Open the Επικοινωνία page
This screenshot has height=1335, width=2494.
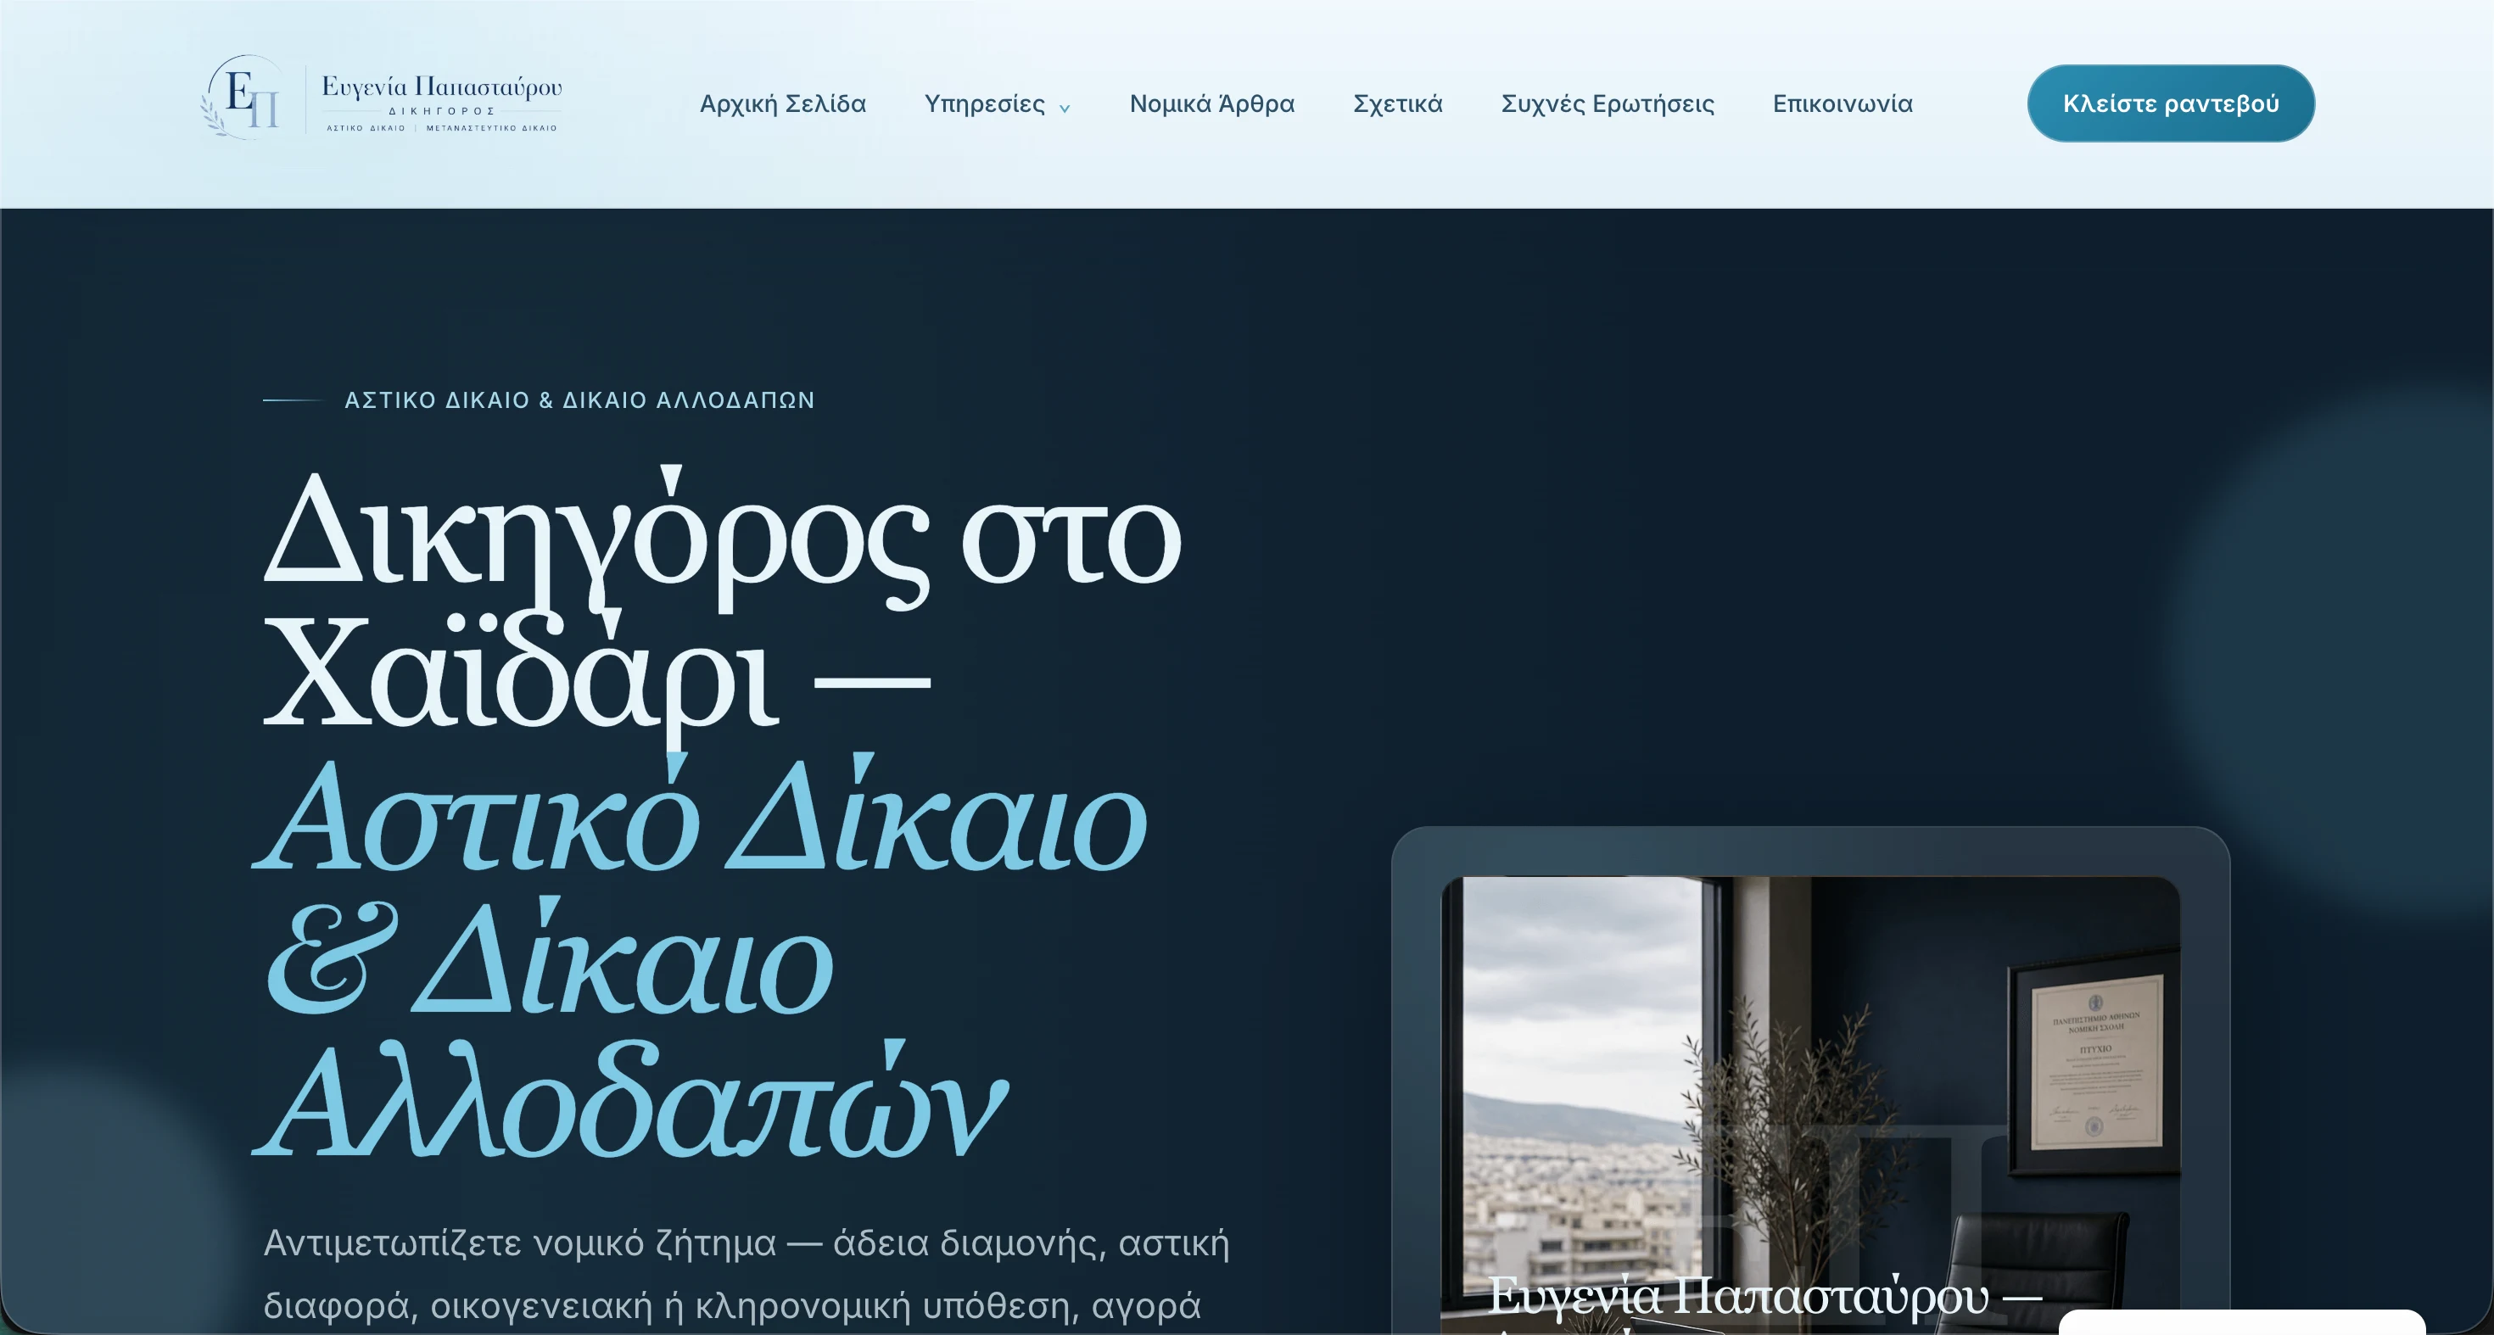[1843, 103]
